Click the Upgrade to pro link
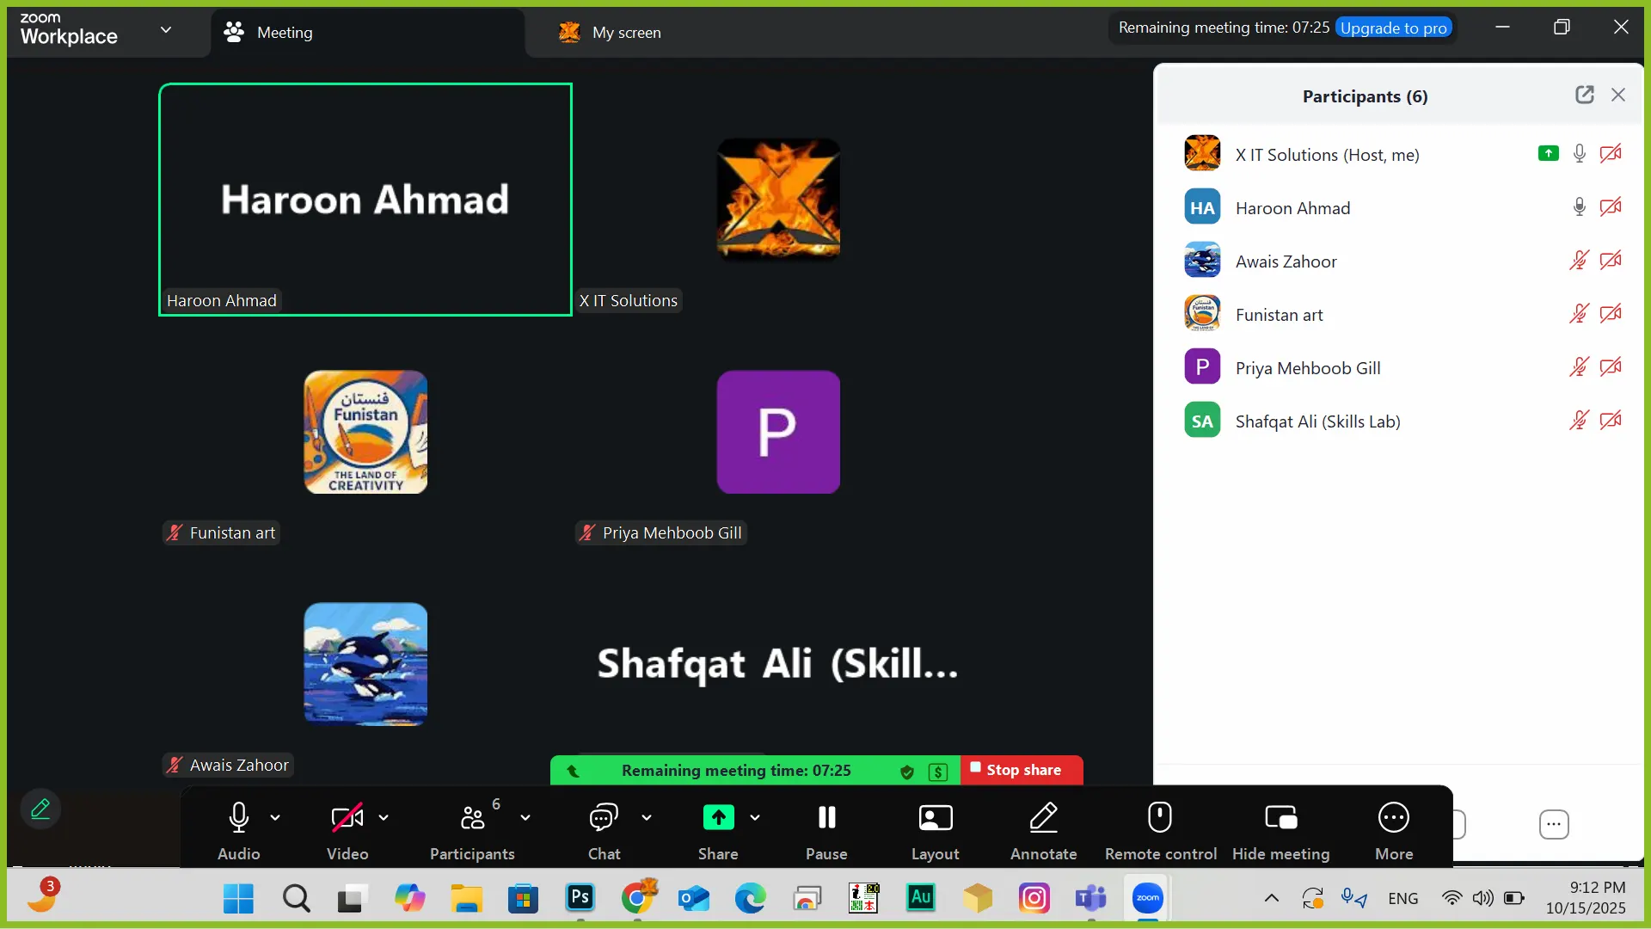This screenshot has height=929, width=1651. 1393,28
